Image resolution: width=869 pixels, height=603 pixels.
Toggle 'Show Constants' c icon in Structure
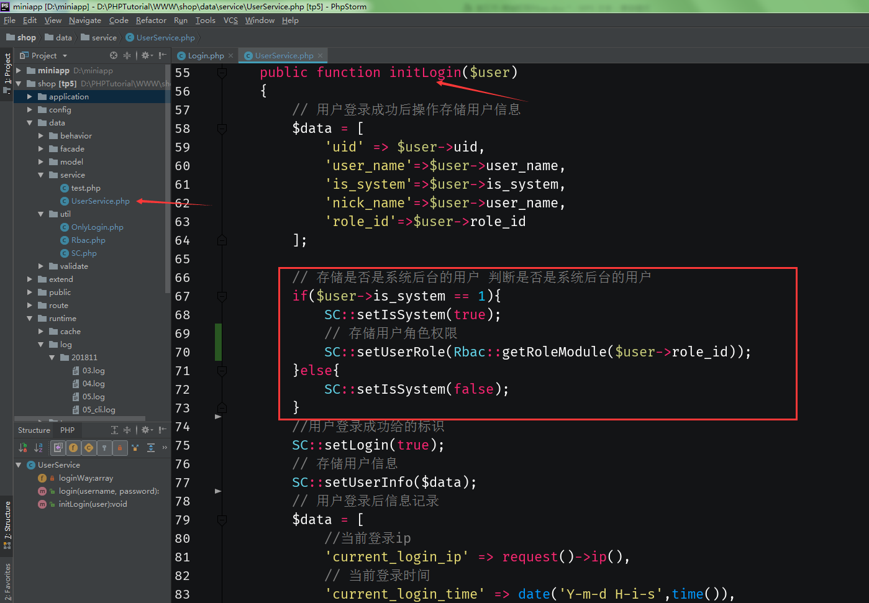coord(89,448)
